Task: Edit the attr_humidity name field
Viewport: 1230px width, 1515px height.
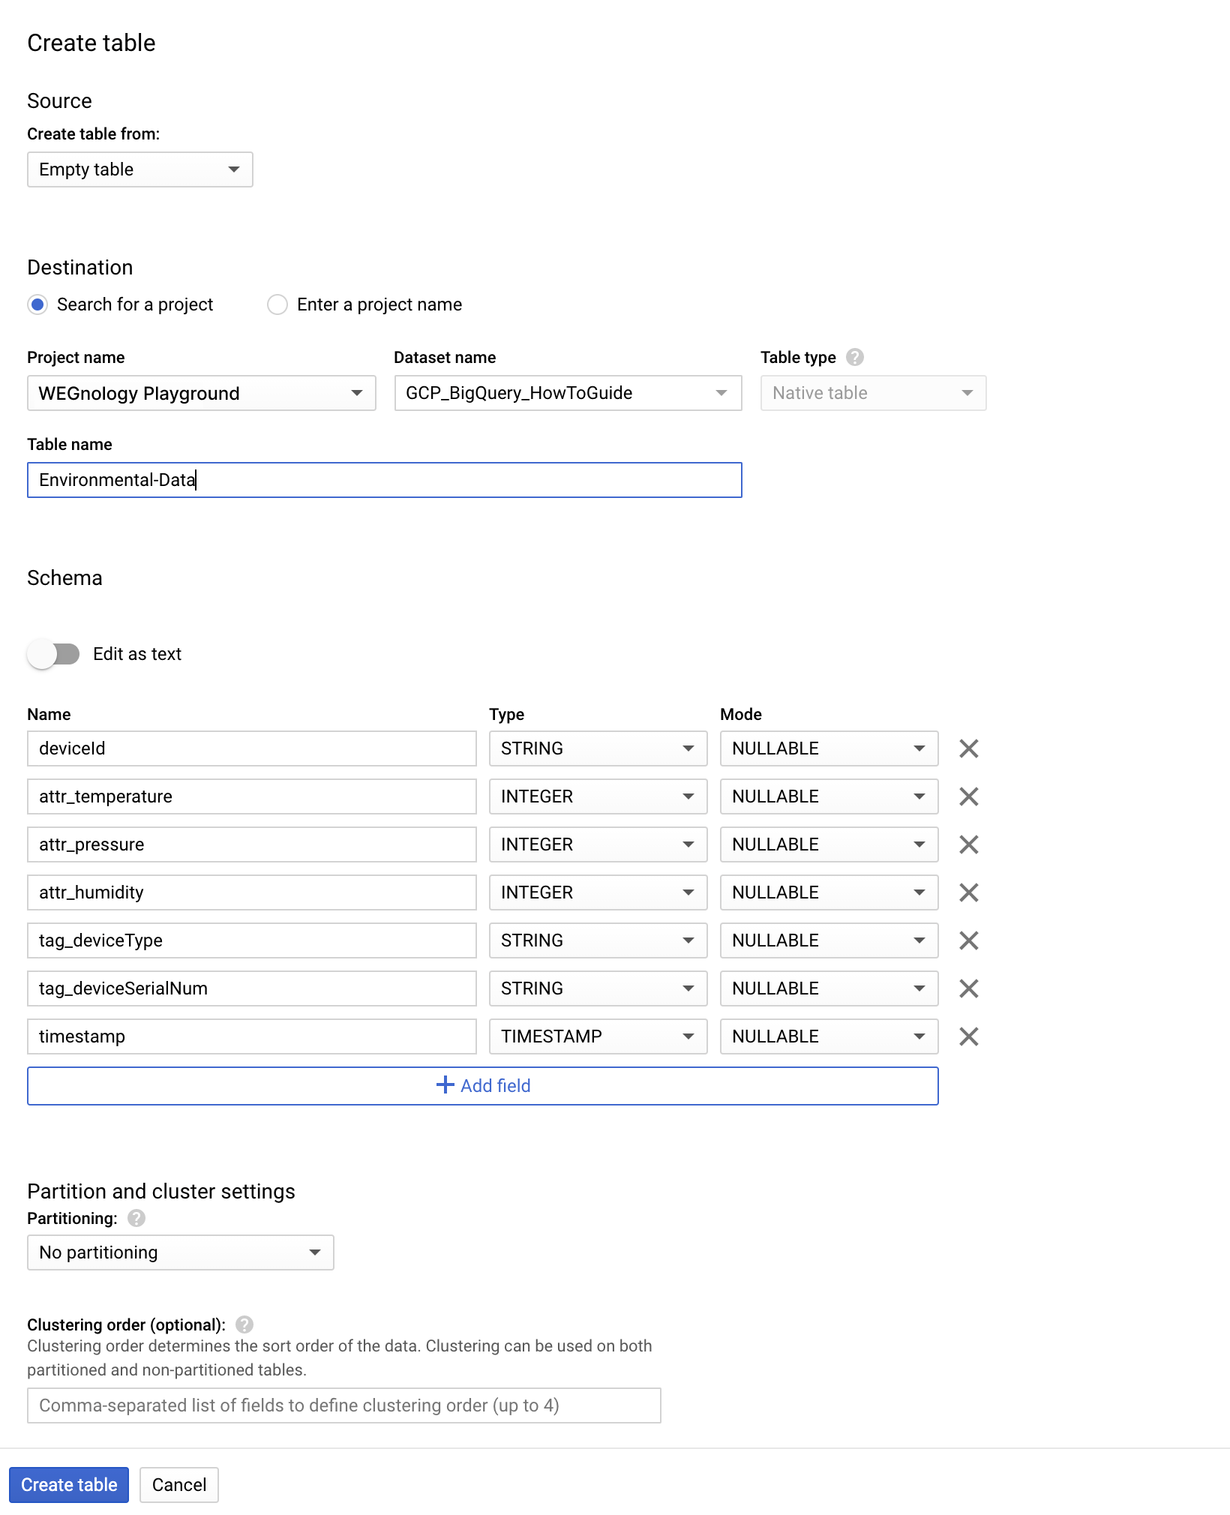Action: 252,892
